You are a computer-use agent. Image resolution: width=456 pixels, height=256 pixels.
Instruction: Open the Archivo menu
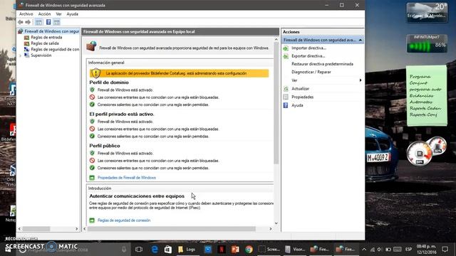[x=26, y=14]
